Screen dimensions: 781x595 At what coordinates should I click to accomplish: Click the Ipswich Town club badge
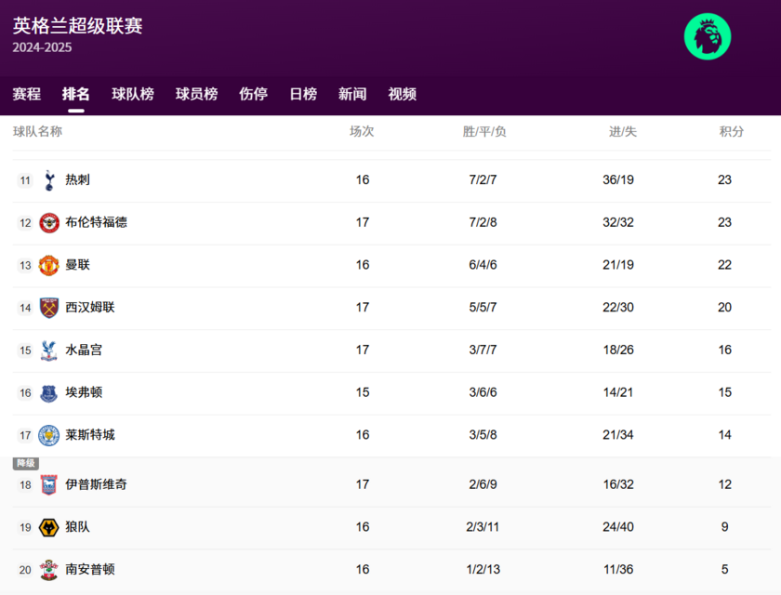point(47,483)
